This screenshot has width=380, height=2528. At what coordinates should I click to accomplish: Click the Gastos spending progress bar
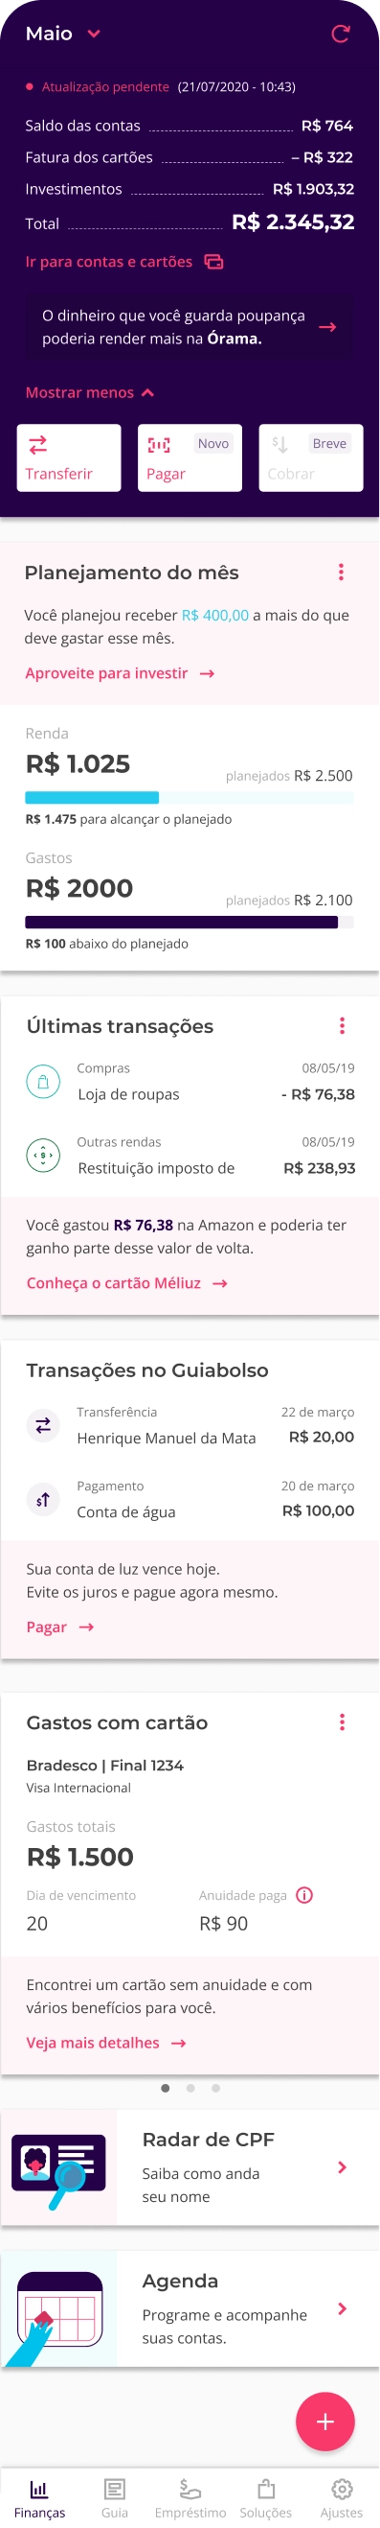(x=189, y=923)
